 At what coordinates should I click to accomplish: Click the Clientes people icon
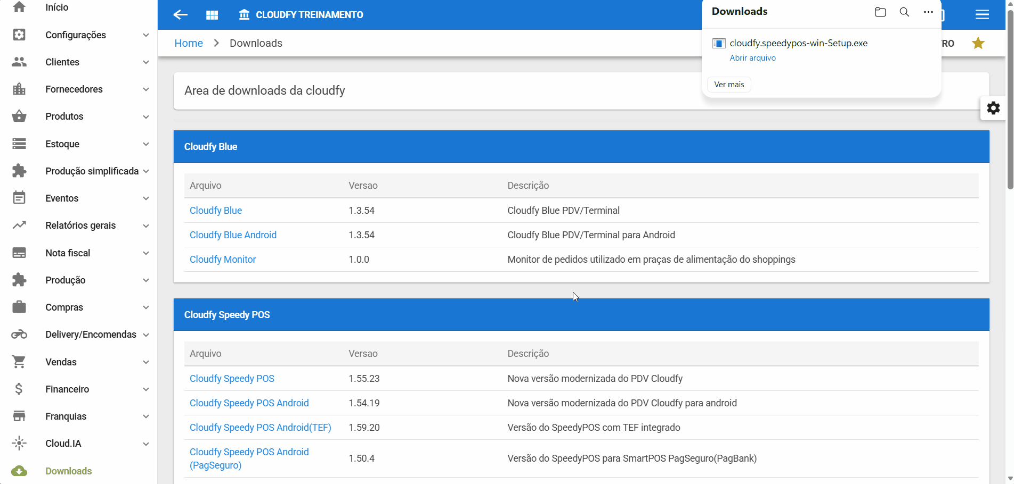pos(19,62)
